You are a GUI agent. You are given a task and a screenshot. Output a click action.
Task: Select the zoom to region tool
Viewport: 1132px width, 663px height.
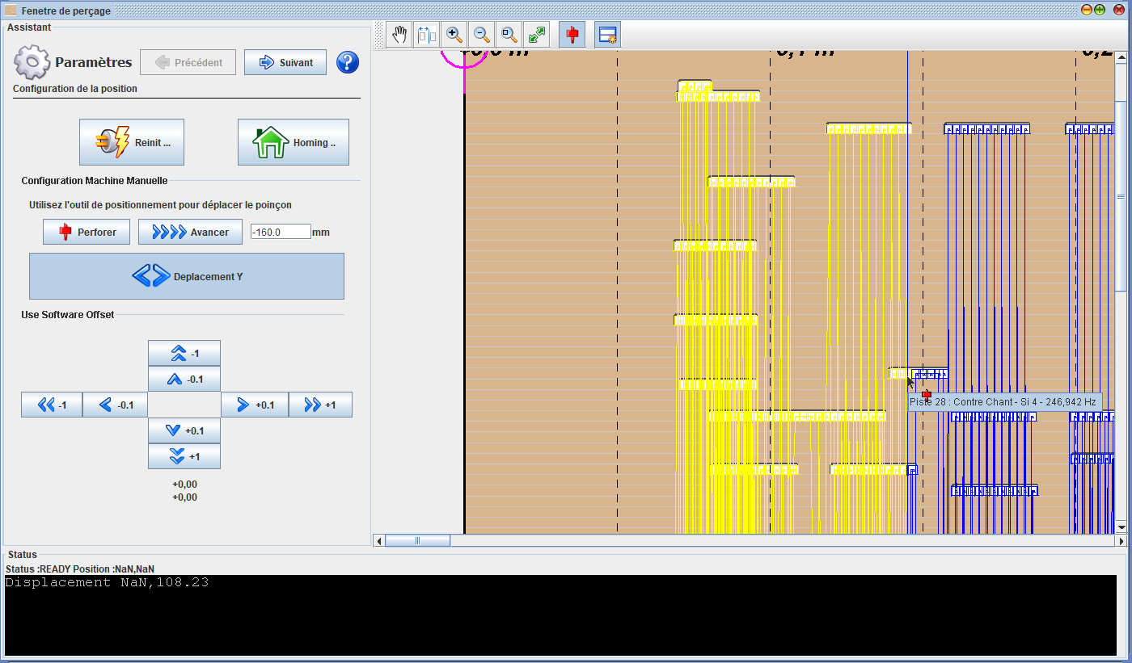[x=509, y=35]
